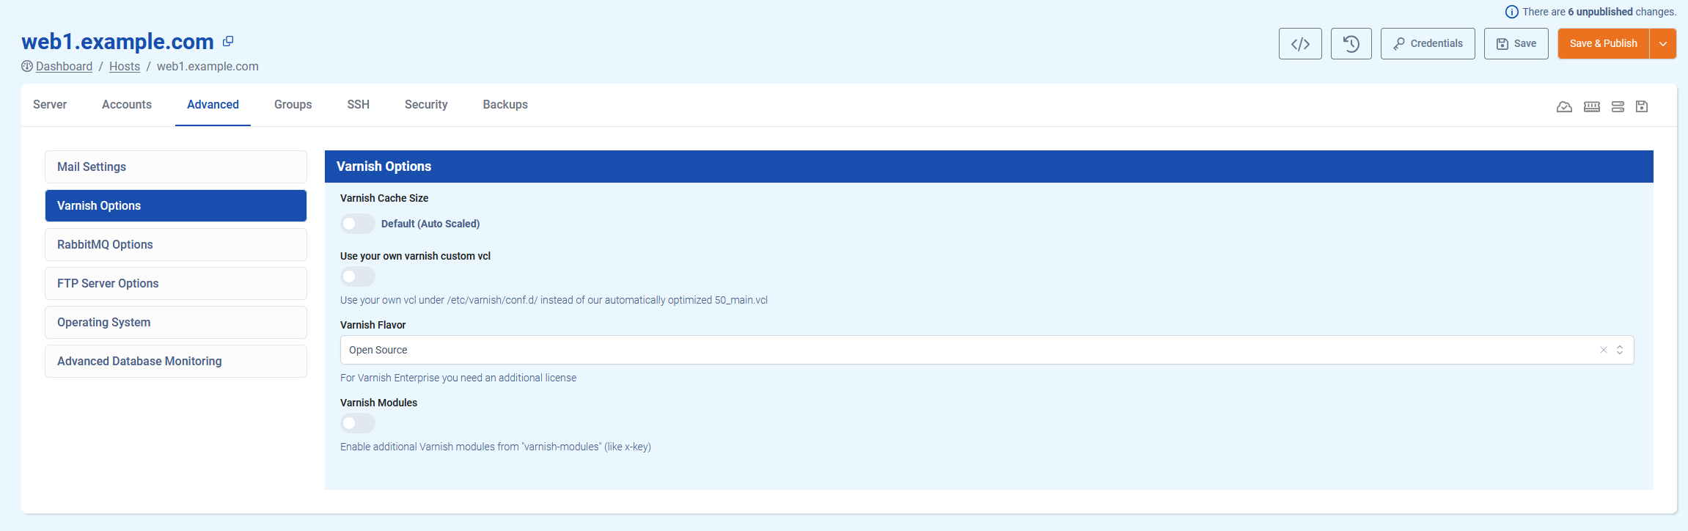Open the Varnish Flavor dropdown
The image size is (1688, 531).
(968, 350)
